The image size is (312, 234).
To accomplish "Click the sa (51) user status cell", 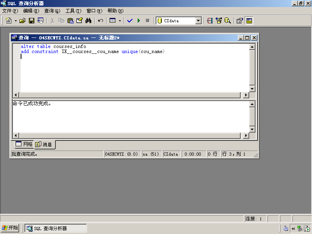I will tap(152, 154).
